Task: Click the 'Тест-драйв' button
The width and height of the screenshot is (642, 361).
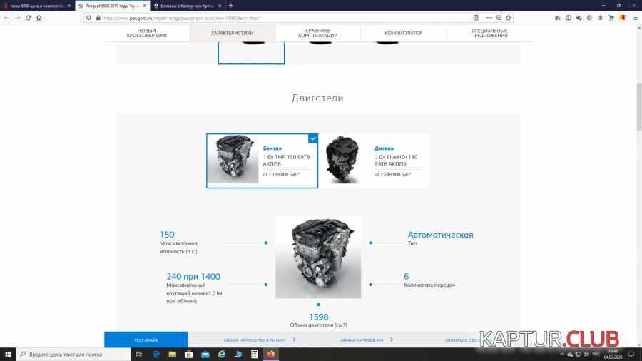Action: (x=146, y=340)
